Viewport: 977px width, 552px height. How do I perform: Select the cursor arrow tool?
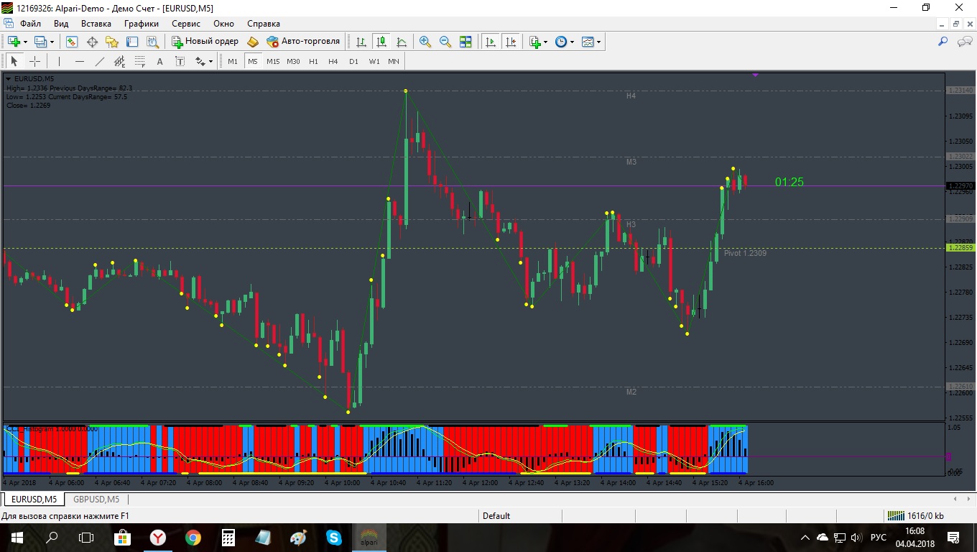coord(14,61)
